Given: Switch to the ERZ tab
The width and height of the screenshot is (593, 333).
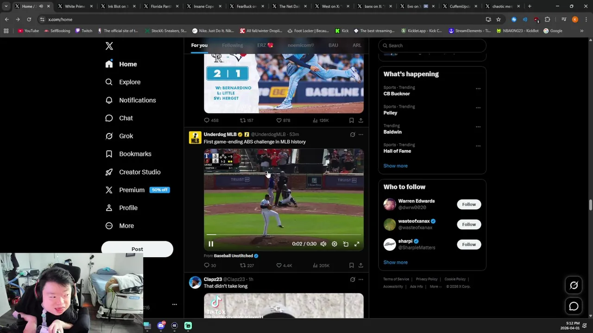Looking at the screenshot, I should pyautogui.click(x=265, y=45).
